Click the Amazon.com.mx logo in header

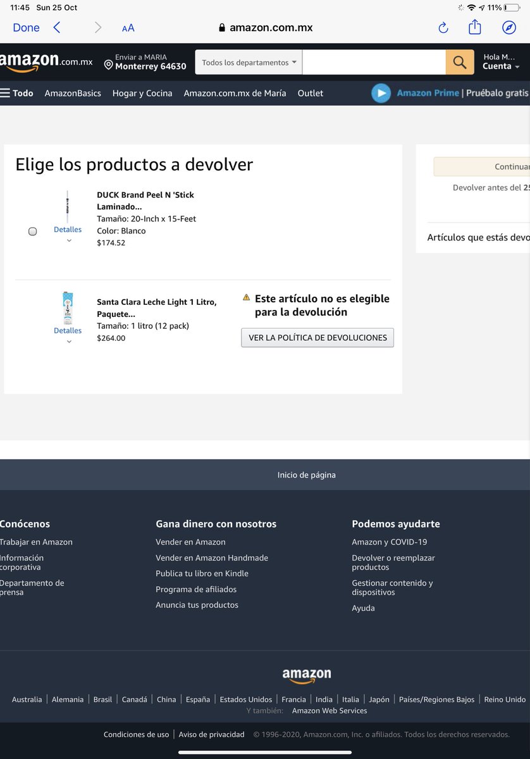coord(46,62)
